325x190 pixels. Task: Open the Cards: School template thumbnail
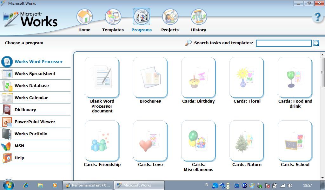[x=295, y=141]
